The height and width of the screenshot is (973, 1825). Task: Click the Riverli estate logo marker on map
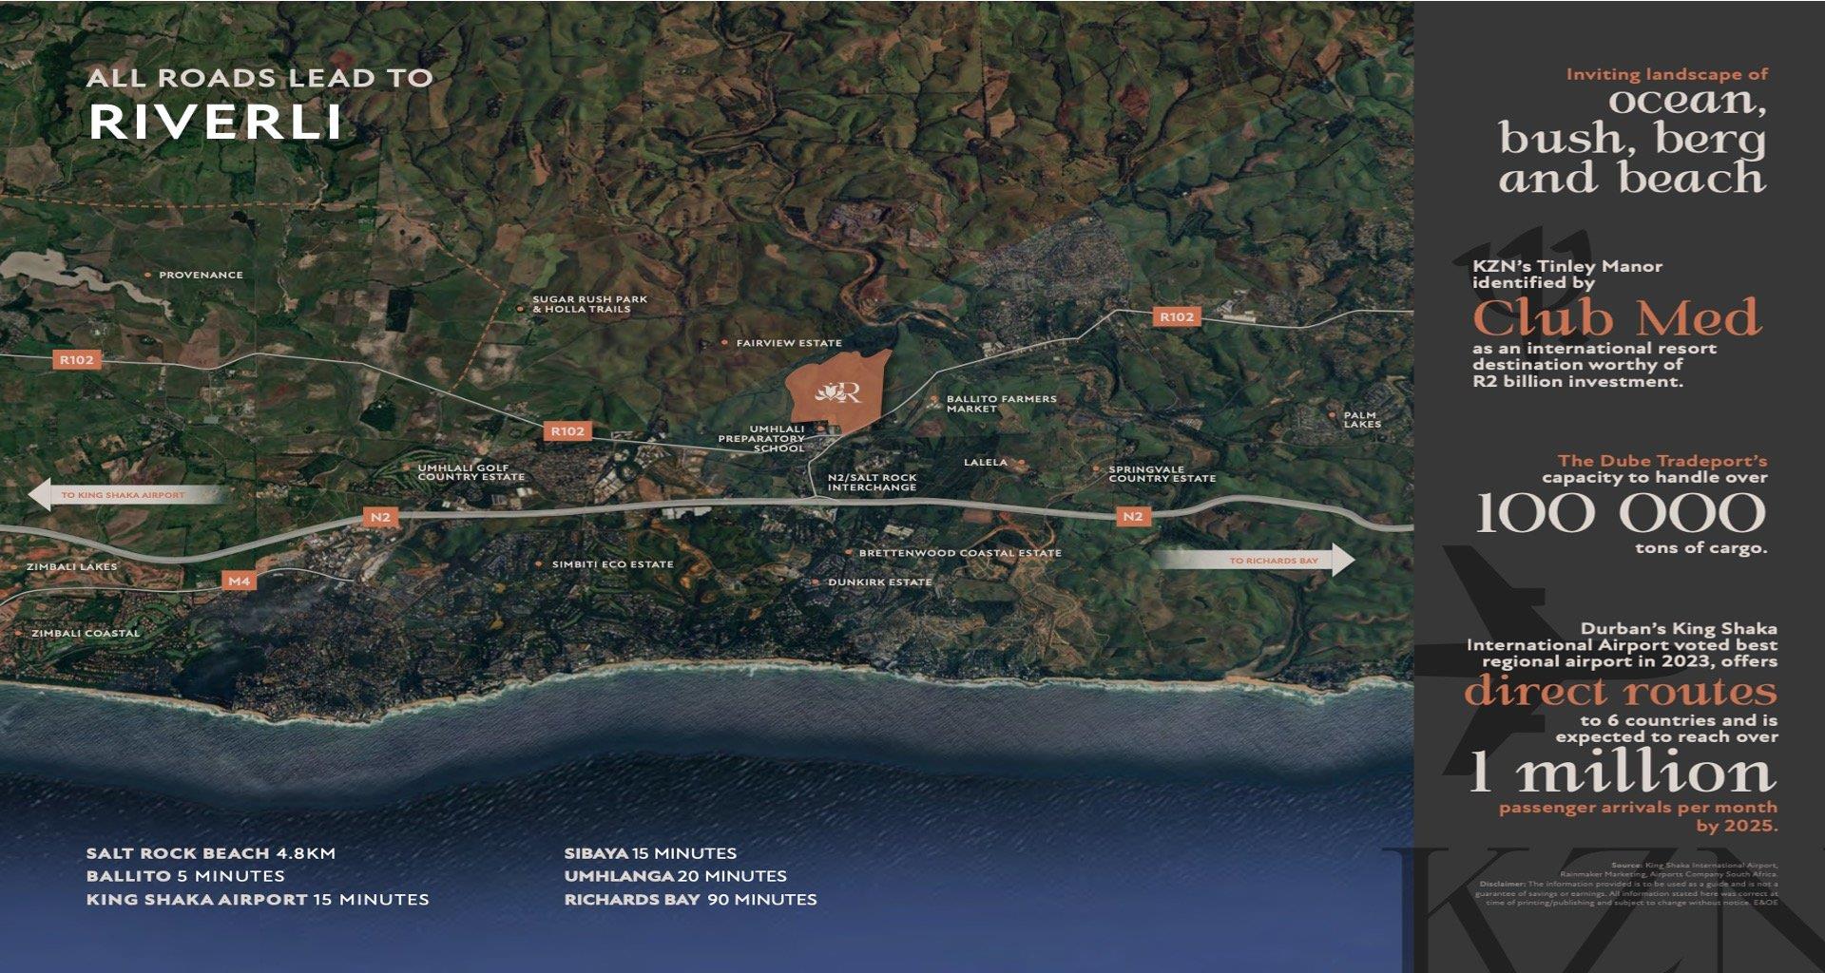pos(838,391)
